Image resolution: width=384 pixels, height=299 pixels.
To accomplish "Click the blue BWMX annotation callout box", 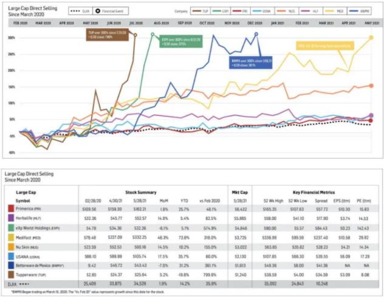I will (251, 63).
